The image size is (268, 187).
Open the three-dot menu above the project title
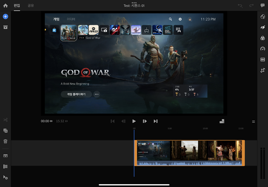tap(134, 3)
